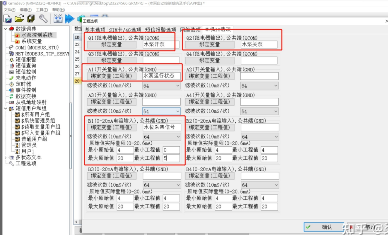Viewport: 388px width, 235px height.
Task: Click the blue double-arrow run icon
Action: pos(70,18)
